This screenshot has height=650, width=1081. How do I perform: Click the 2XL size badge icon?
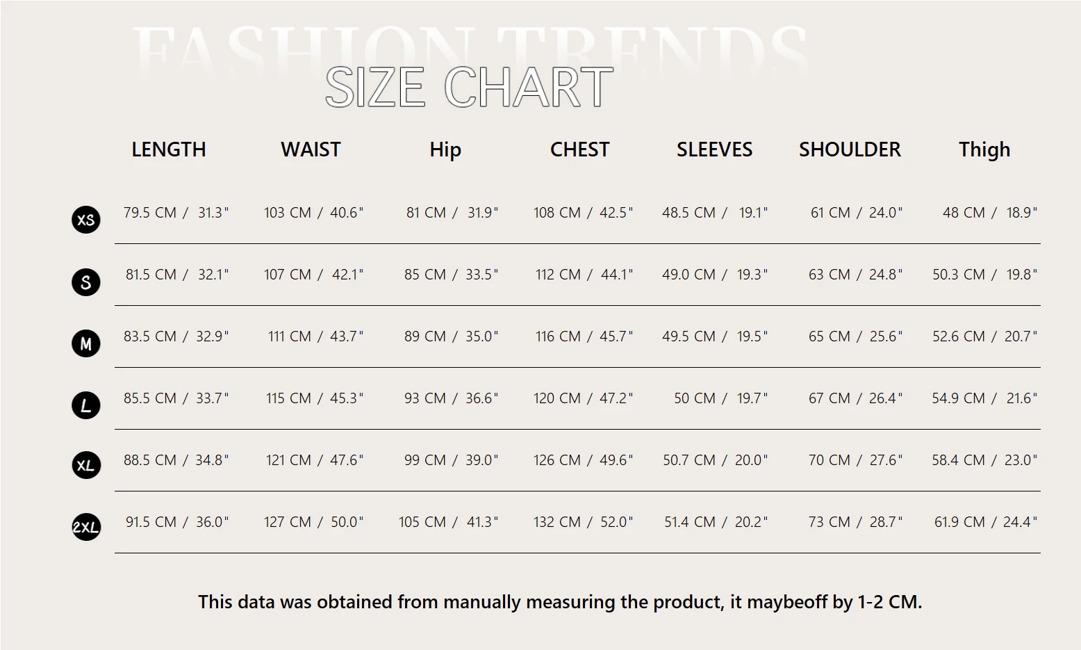tap(86, 527)
